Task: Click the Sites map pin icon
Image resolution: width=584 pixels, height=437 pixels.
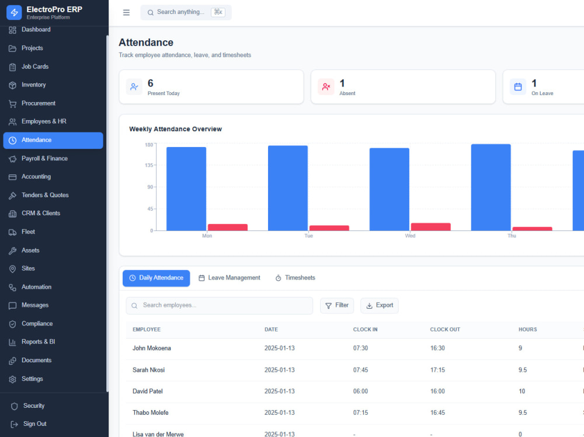Action: pos(12,269)
